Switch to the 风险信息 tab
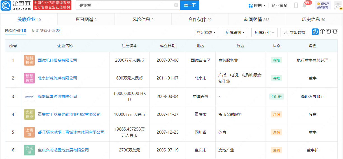 [143, 20]
